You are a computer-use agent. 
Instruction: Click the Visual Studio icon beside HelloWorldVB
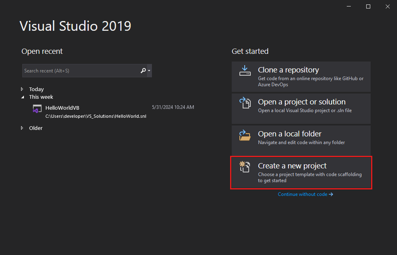pyautogui.click(x=37, y=109)
